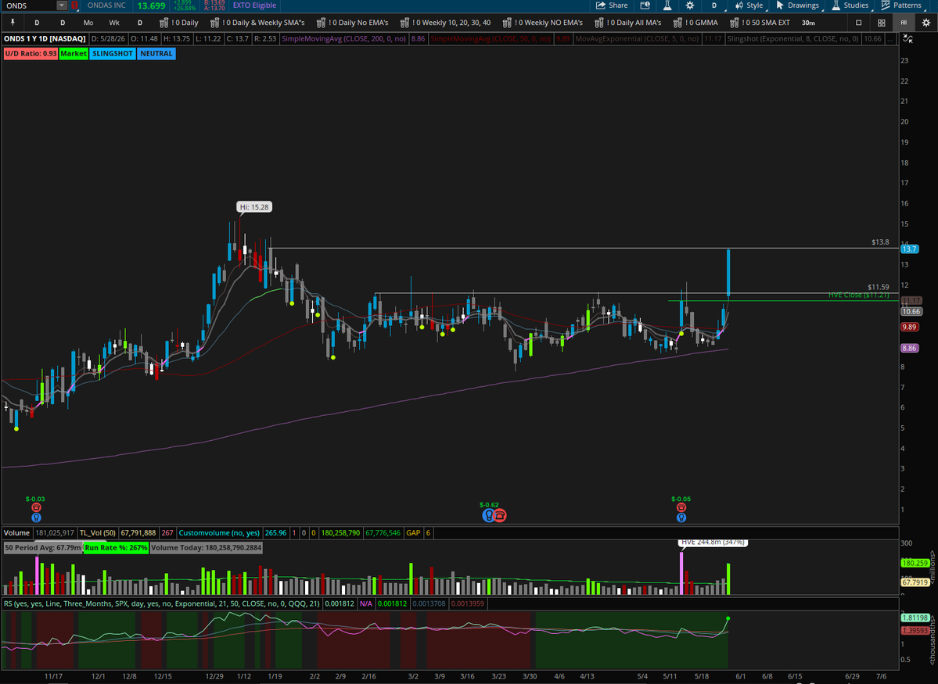Viewport: 938px width, 684px height.
Task: Click the red 9.89 price axis tag
Action: (x=910, y=327)
